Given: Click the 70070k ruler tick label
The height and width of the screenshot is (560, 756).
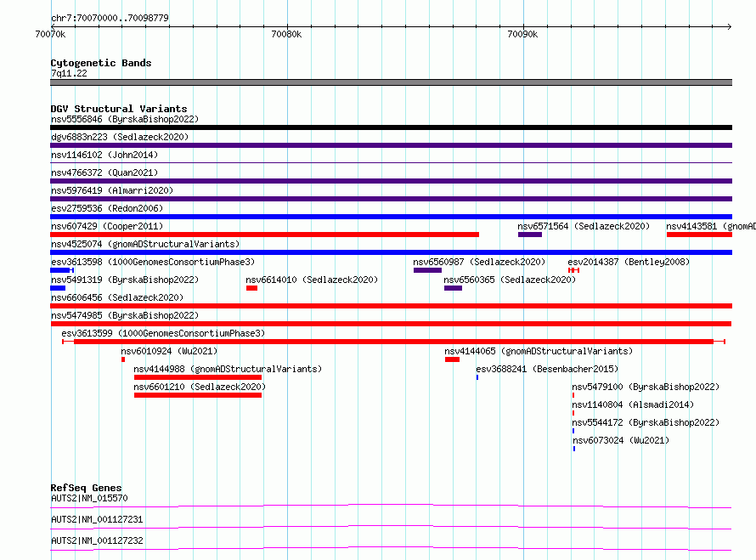Looking at the screenshot, I should 50,34.
